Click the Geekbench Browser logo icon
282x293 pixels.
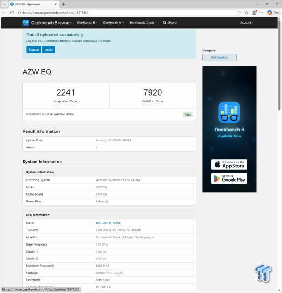(x=25, y=22)
